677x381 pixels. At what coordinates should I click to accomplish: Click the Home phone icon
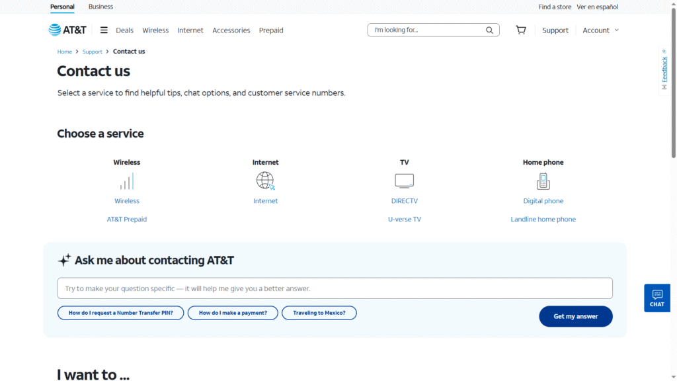(543, 180)
